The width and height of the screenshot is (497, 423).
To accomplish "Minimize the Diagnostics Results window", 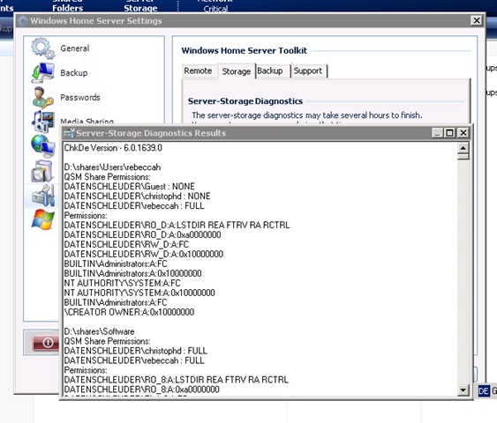I will 437,133.
